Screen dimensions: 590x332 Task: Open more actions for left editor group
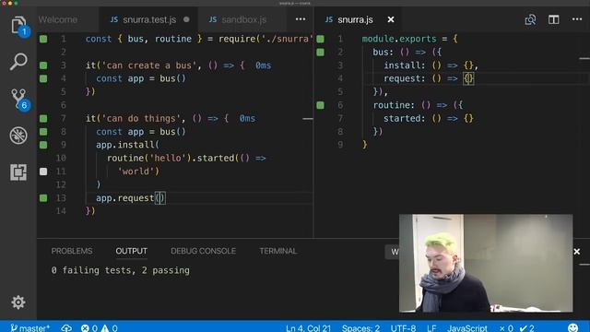pos(301,19)
